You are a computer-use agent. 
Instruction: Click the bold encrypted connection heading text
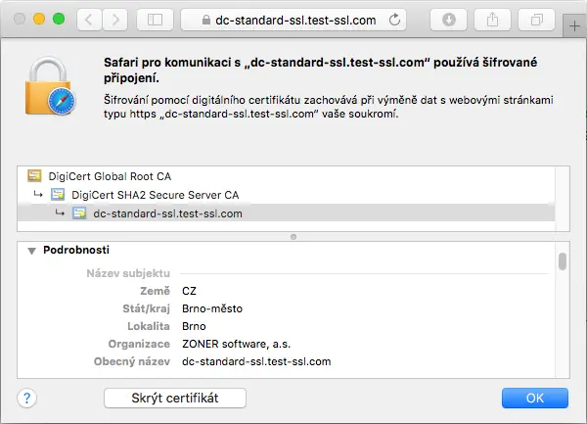click(x=321, y=71)
